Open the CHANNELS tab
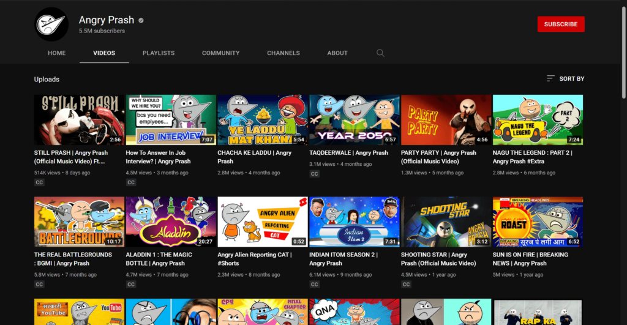 tap(283, 53)
